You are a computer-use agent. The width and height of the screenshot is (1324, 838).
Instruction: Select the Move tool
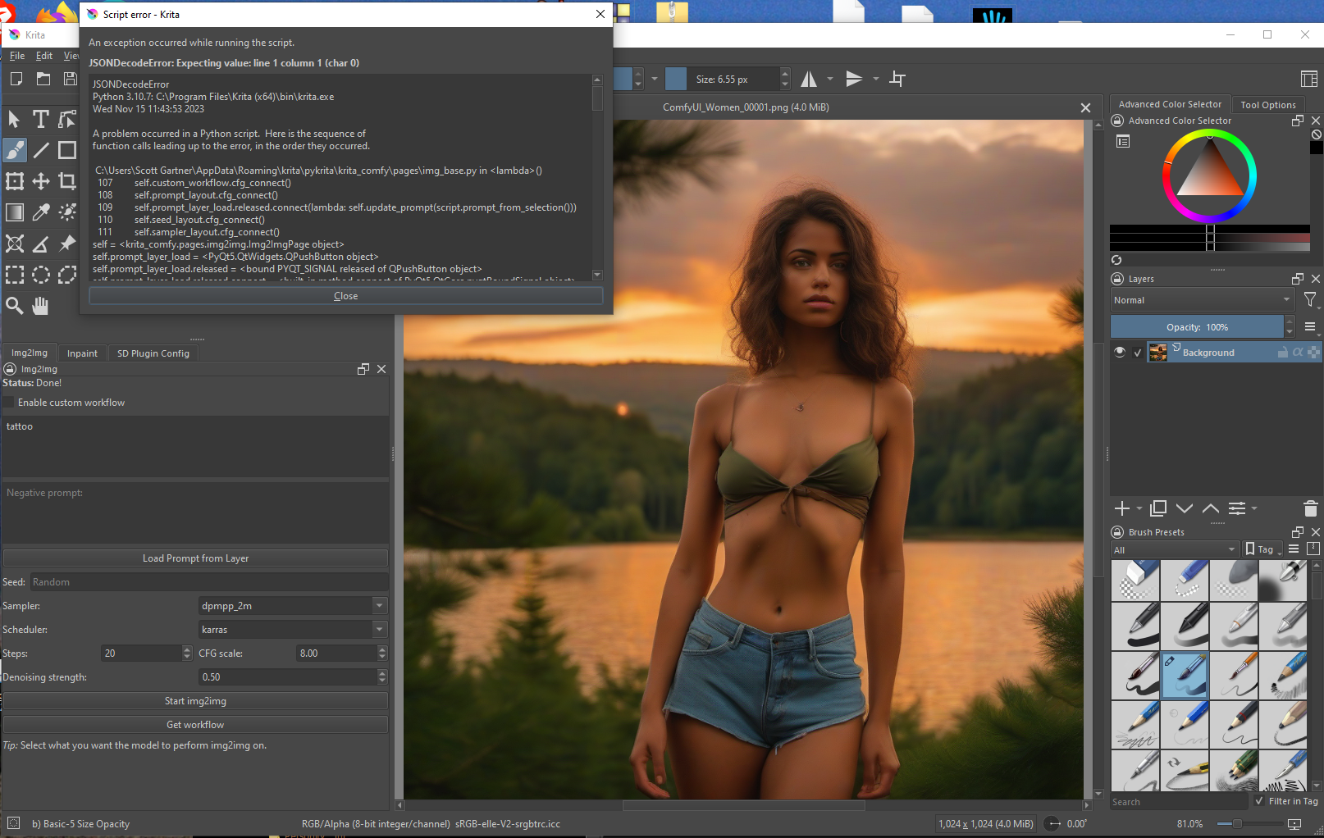[41, 181]
